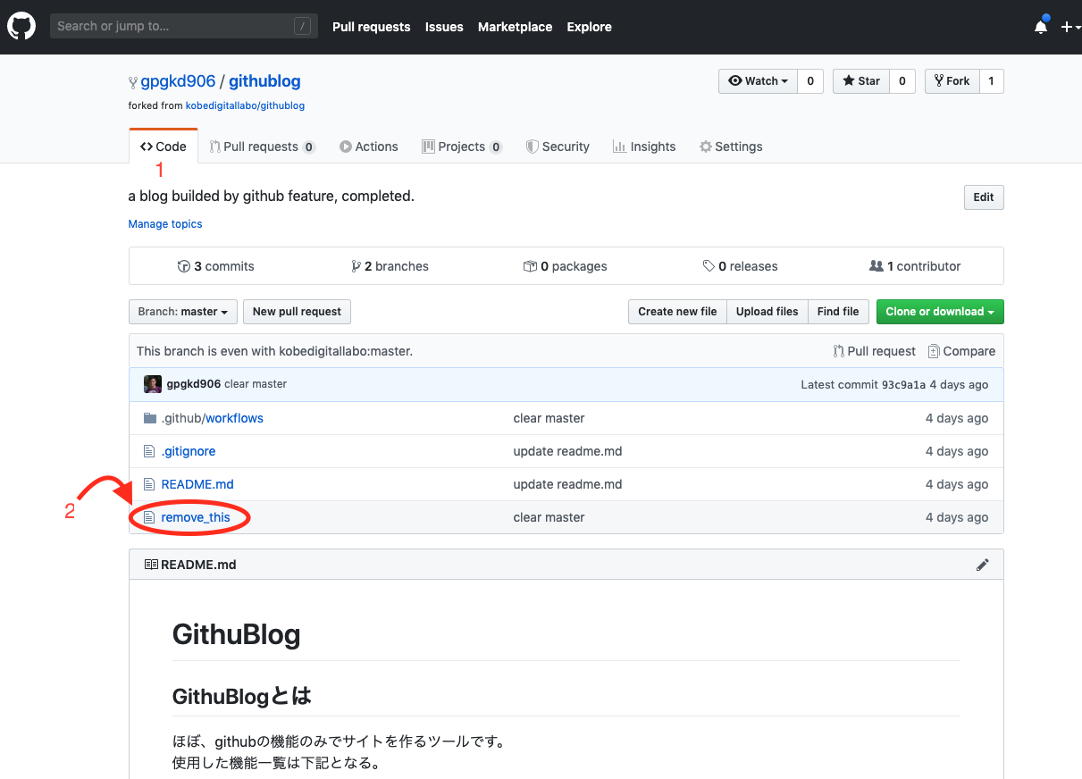Open Explore in top navigation
Image resolution: width=1082 pixels, height=779 pixels.
pyautogui.click(x=589, y=27)
